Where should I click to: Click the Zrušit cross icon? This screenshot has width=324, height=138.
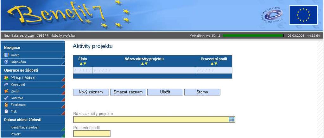(x=6, y=91)
